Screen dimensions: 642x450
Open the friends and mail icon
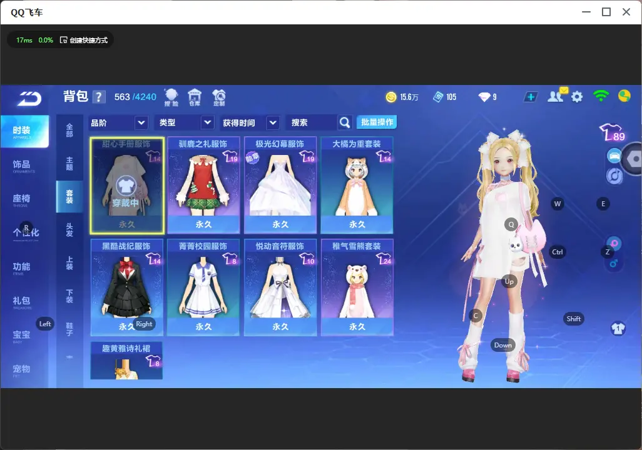click(x=557, y=96)
